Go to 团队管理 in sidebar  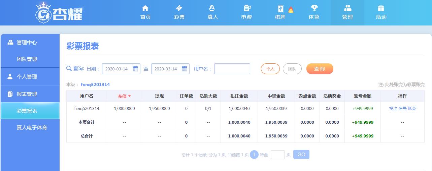(x=27, y=59)
